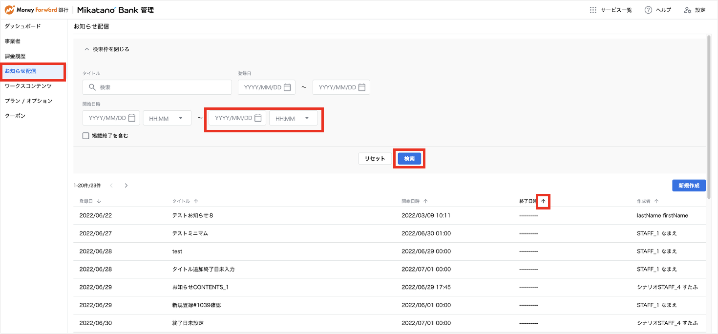Go to previous results page arrow
The height and width of the screenshot is (334, 718).
point(111,186)
